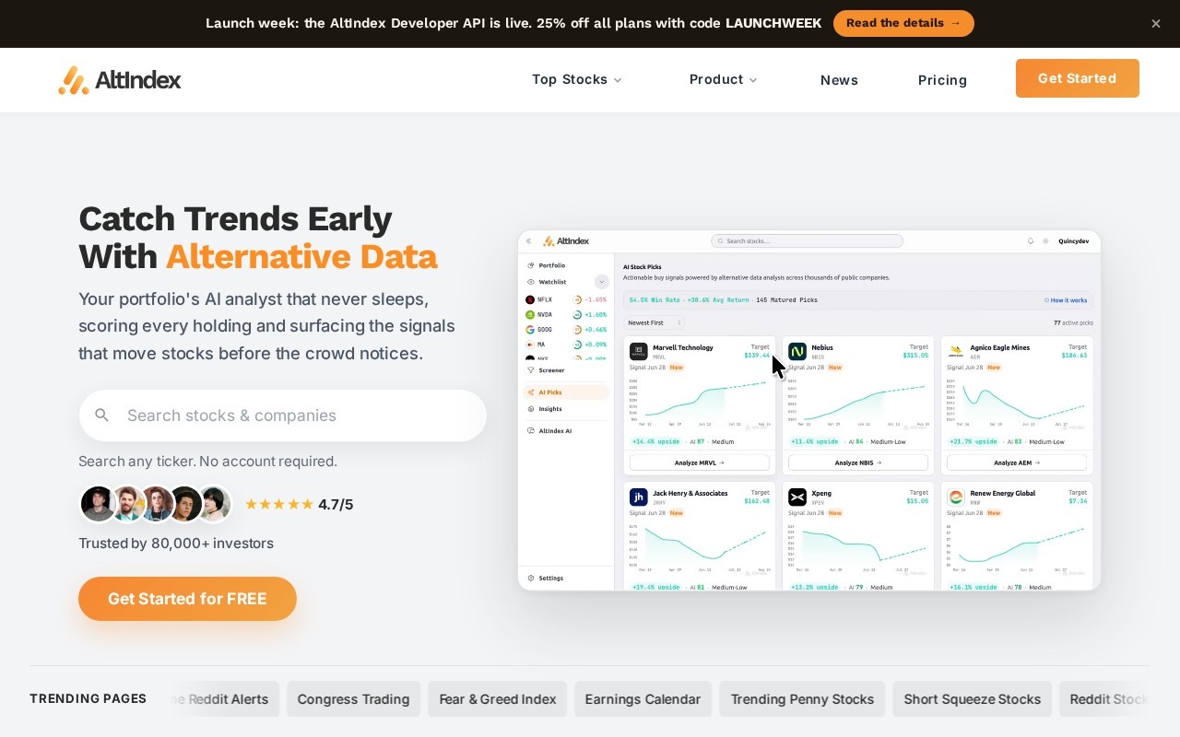Viewport: 1180px width, 737px height.
Task: Focus the Search stocks & companies field
Action: pos(282,415)
